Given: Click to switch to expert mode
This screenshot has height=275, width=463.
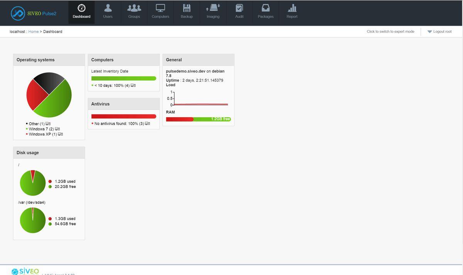Looking at the screenshot, I should tap(390, 32).
